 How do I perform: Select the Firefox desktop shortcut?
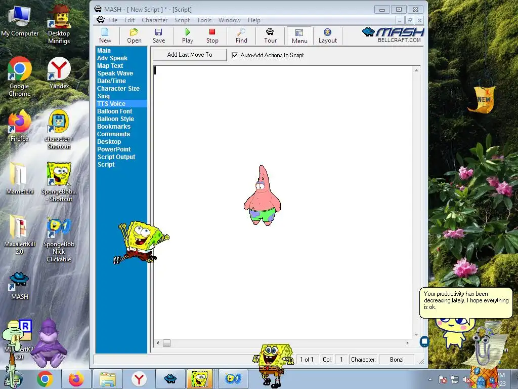click(x=20, y=126)
